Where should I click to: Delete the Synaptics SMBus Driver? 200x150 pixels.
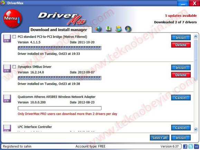pyautogui.click(x=181, y=75)
